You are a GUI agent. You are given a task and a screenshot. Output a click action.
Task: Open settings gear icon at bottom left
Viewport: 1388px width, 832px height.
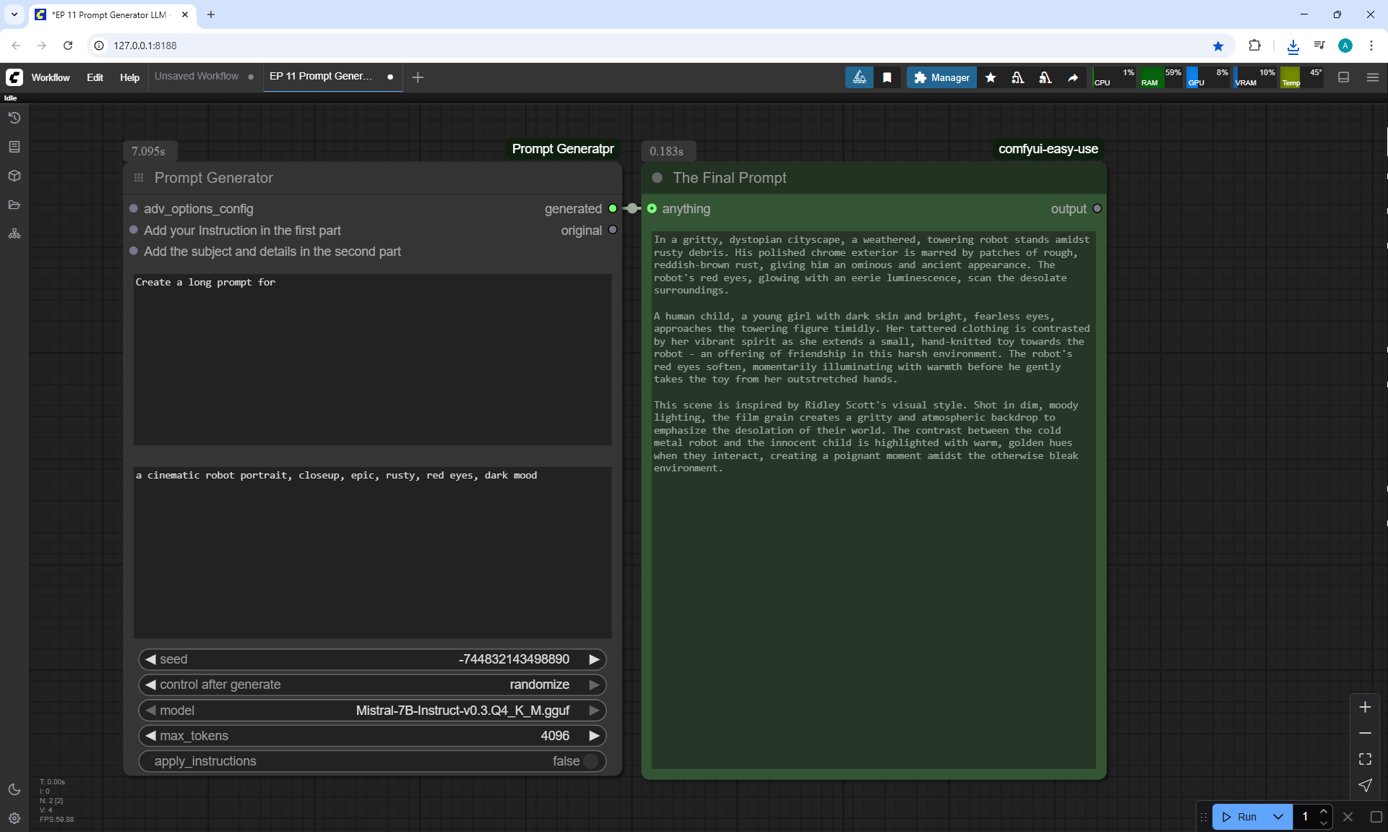14,818
